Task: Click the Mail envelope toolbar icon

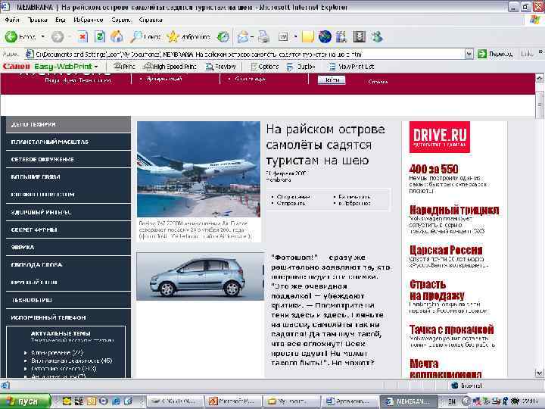Action: click(x=244, y=36)
